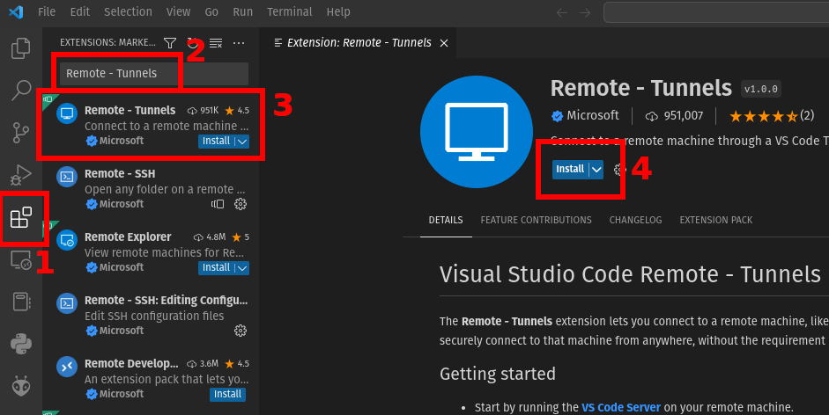Switch to the CHANGELOG tab
Viewport: 829px width, 415px height.
tap(635, 220)
